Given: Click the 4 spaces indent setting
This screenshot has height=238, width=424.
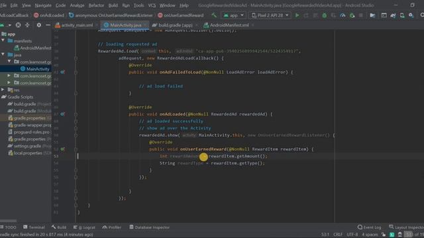Looking at the screenshot, I should pyautogui.click(x=370, y=235).
